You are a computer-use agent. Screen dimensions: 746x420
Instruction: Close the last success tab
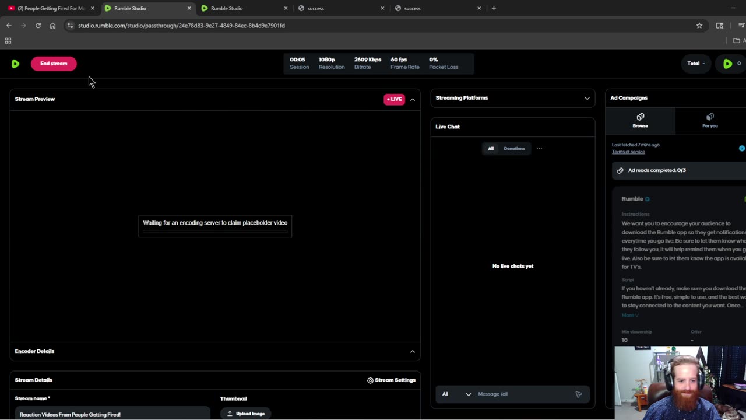[479, 8]
